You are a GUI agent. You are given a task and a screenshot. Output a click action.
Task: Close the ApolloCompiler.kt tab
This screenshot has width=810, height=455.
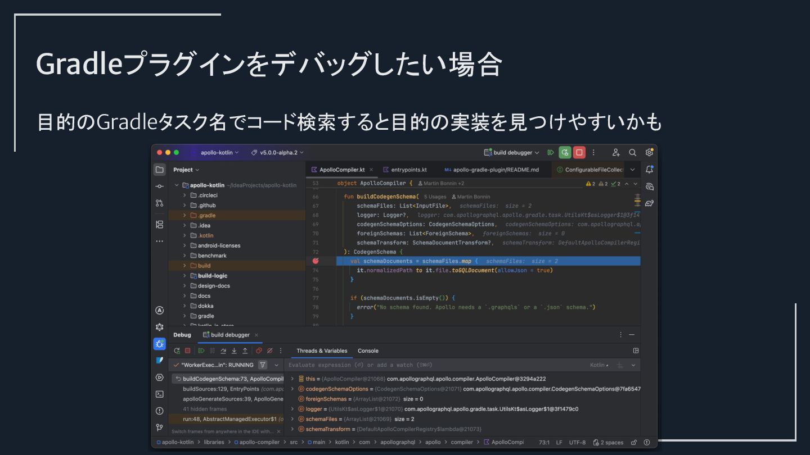pyautogui.click(x=371, y=170)
